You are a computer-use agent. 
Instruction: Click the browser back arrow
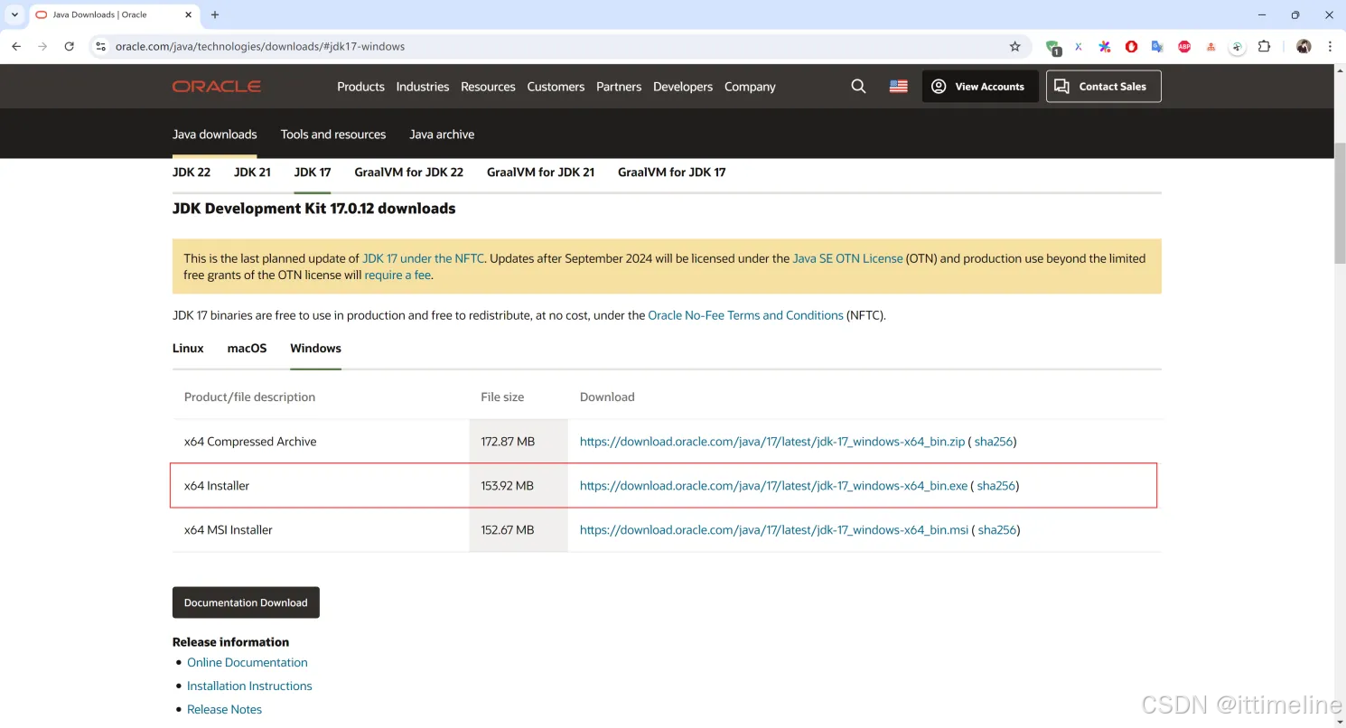coord(16,46)
